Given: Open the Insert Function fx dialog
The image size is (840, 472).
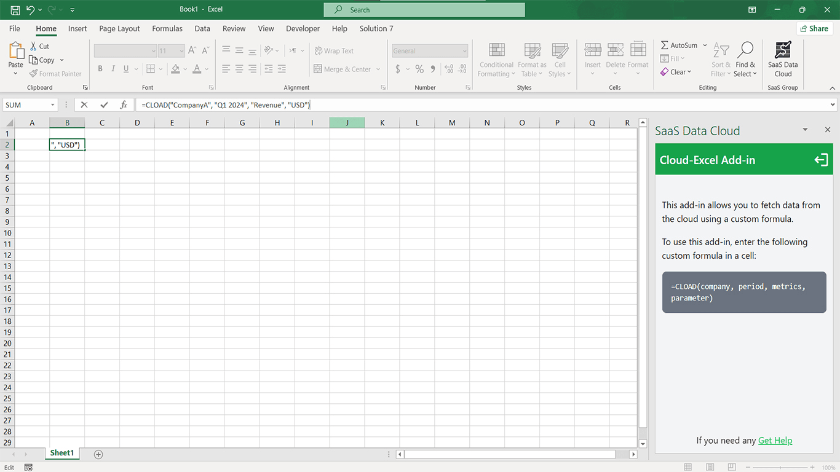Looking at the screenshot, I should pos(124,105).
